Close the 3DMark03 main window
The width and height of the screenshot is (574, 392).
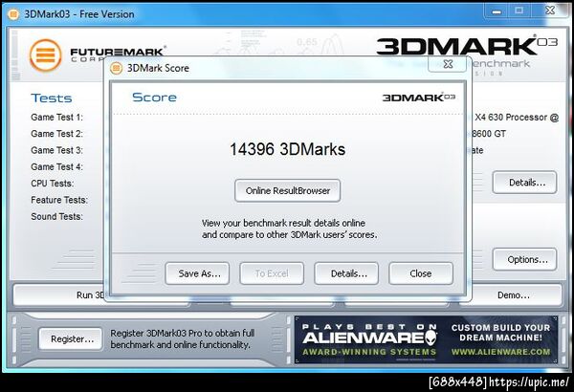[550, 11]
